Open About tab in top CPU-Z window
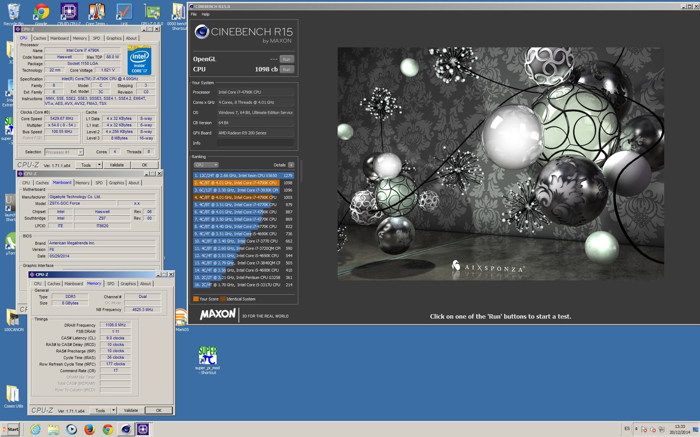The width and height of the screenshot is (700, 437). (131, 38)
